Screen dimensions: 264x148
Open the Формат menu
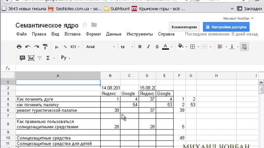(x=94, y=34)
